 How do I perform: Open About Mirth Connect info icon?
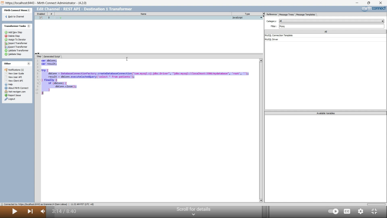(6, 88)
